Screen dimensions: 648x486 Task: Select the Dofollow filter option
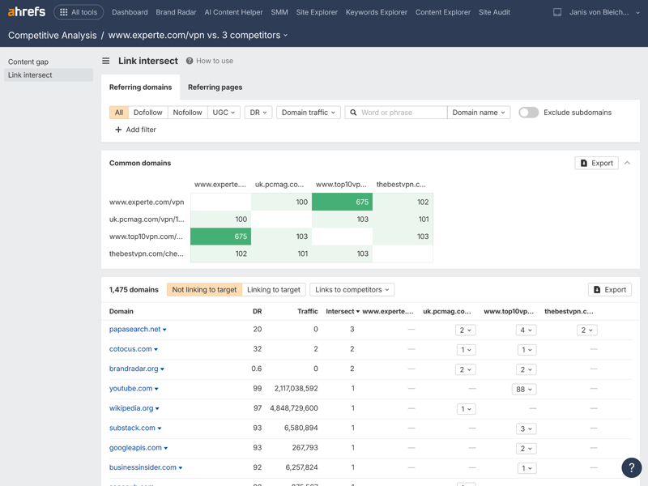tap(147, 113)
